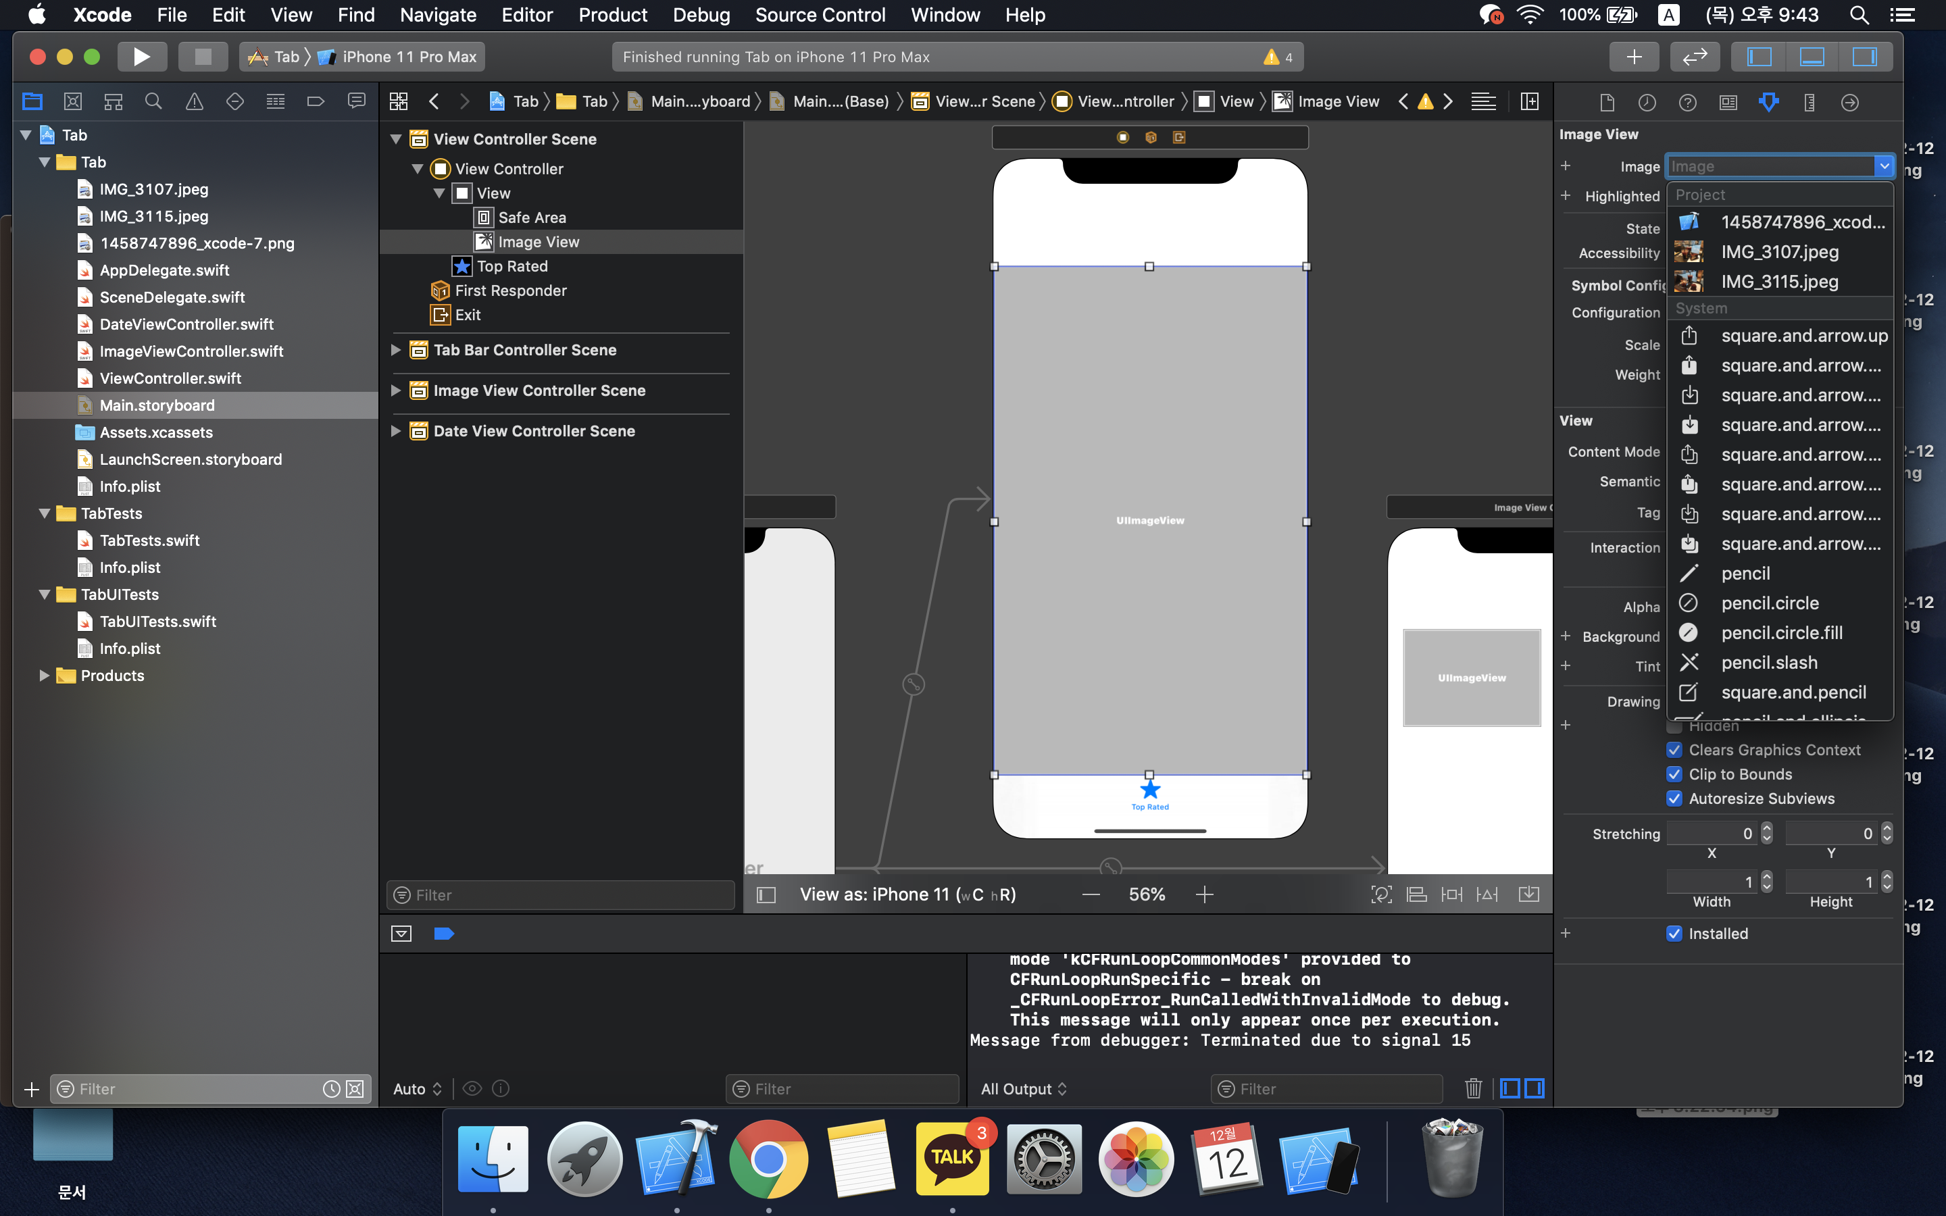Open the Source Control menu

(x=820, y=14)
